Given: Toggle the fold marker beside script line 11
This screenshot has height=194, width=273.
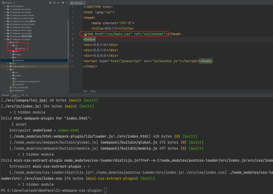Looking at the screenshot, I should point(82,61).
